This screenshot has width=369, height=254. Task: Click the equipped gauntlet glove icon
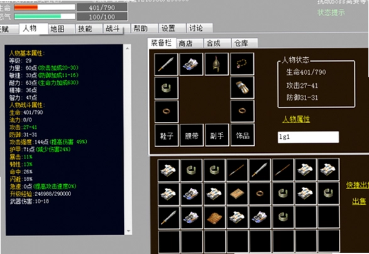point(242,87)
